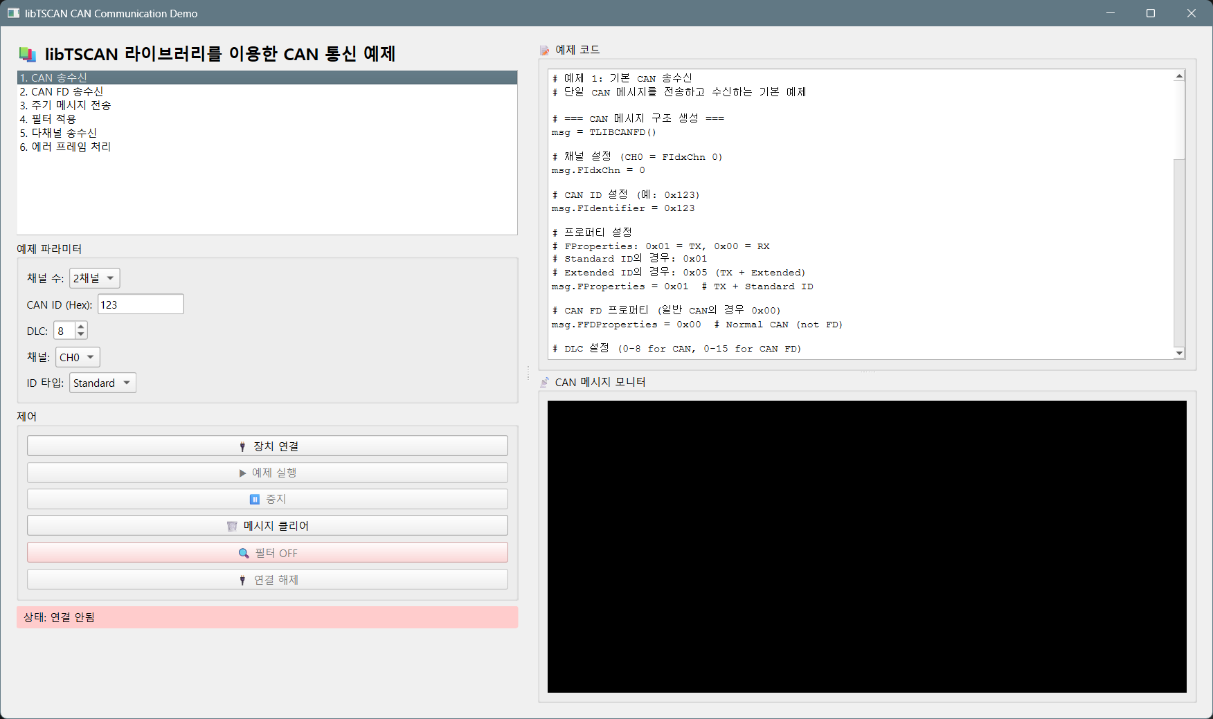Click the 예제 파라미터 group label
1213x719 pixels.
(49, 248)
